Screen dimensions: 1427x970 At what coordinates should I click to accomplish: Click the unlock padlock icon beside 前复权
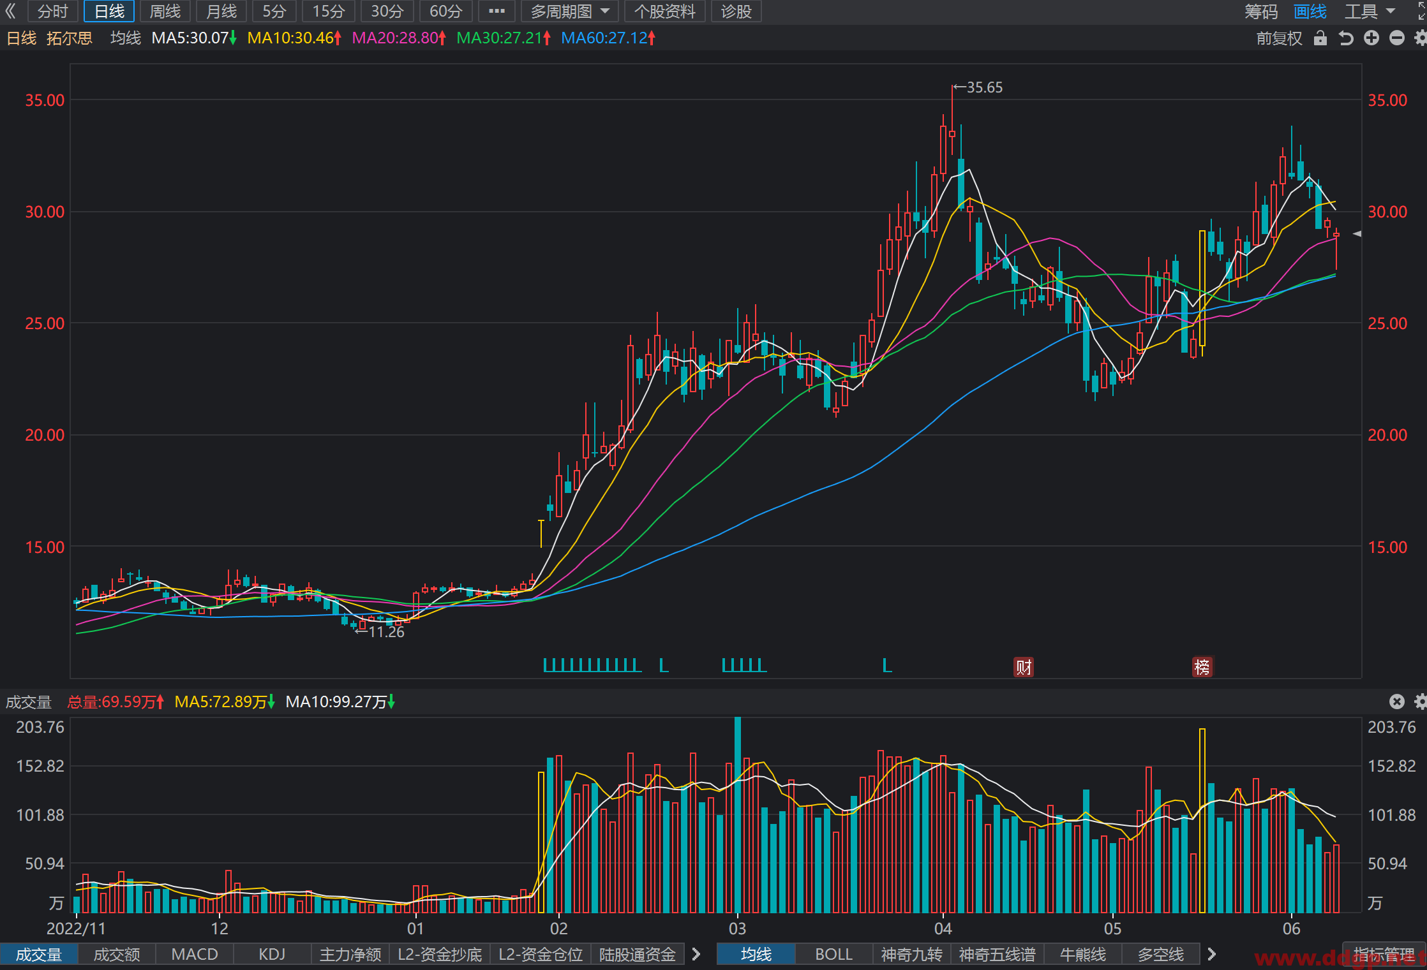[1320, 38]
